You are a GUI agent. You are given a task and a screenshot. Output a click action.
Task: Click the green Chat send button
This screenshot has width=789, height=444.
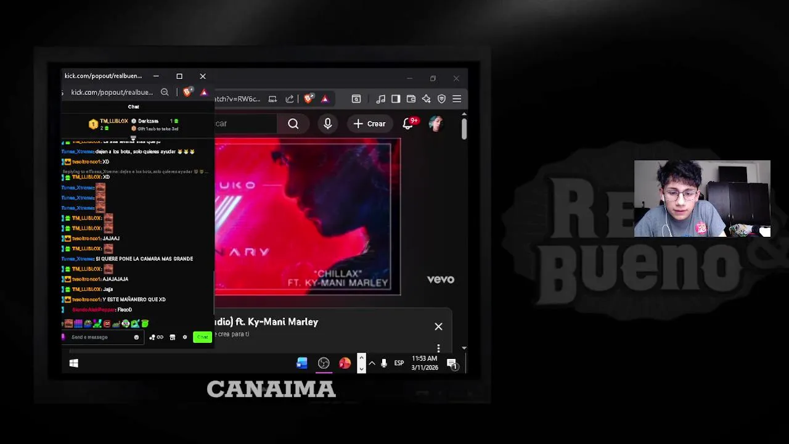click(202, 337)
